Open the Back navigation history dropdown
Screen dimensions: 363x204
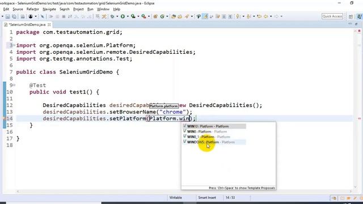pyautogui.click(x=271, y=16)
